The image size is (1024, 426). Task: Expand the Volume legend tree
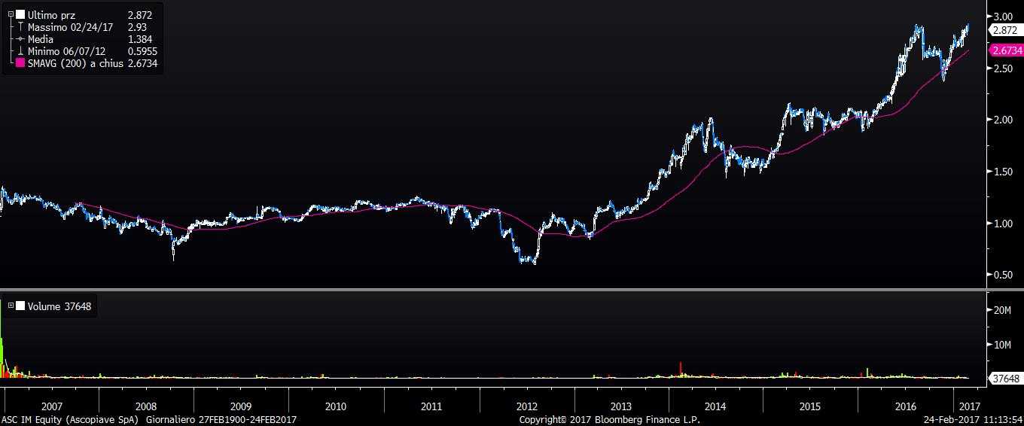click(10, 306)
